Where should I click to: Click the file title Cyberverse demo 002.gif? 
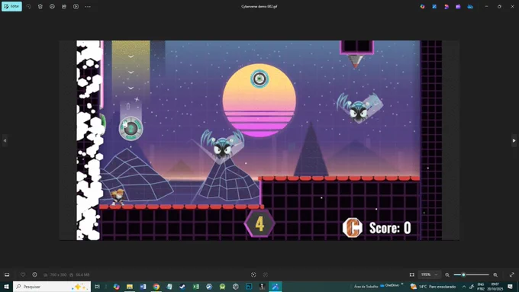coord(259,6)
